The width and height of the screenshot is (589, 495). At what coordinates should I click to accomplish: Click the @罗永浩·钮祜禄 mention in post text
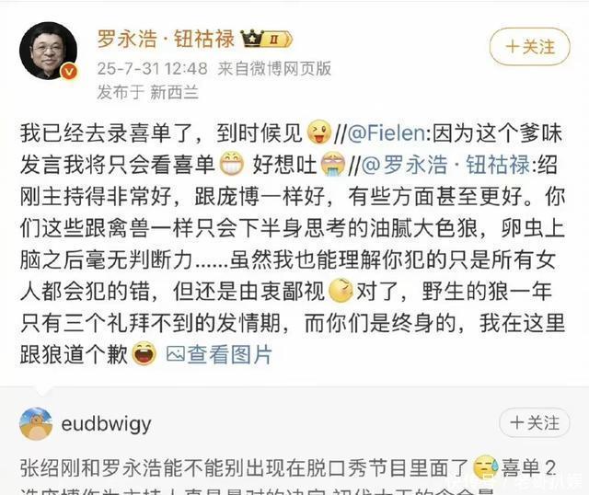point(445,166)
